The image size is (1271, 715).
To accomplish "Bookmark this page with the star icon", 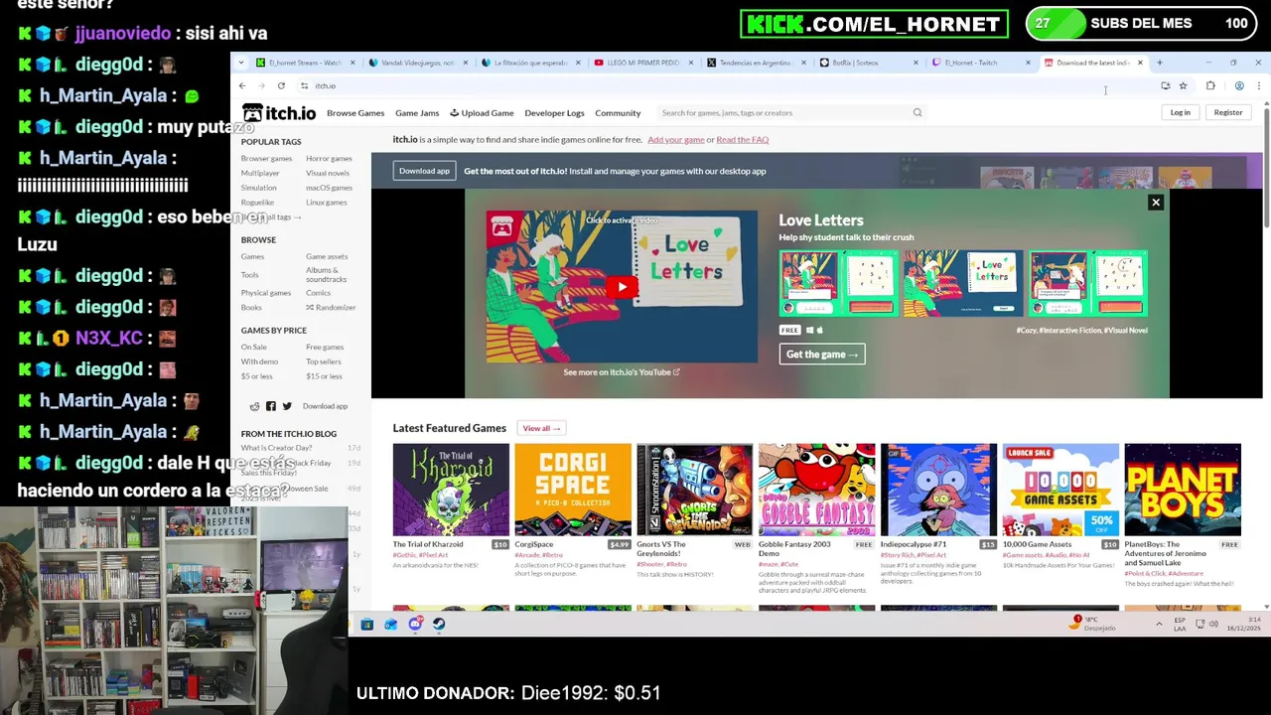I will click(1183, 86).
